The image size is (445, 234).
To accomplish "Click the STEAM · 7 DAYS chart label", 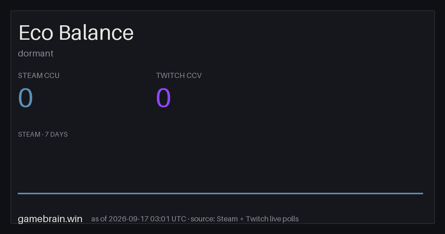I will [43, 134].
